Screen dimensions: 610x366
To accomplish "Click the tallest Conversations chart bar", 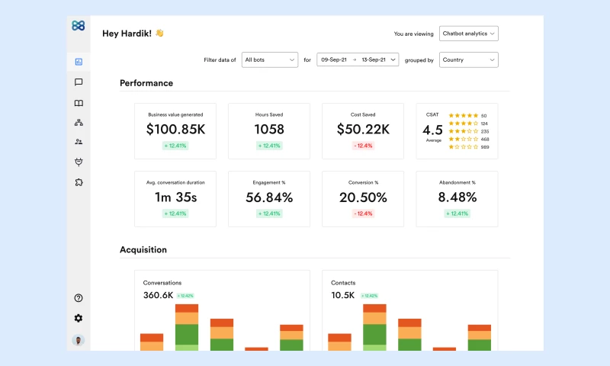I will point(187,328).
